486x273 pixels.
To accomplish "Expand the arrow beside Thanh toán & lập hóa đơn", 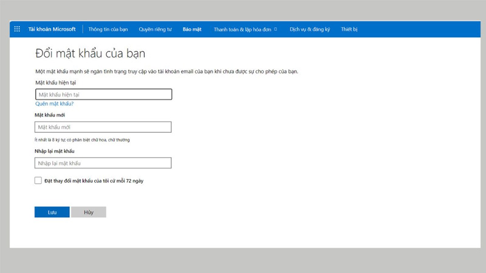I will click(x=276, y=29).
